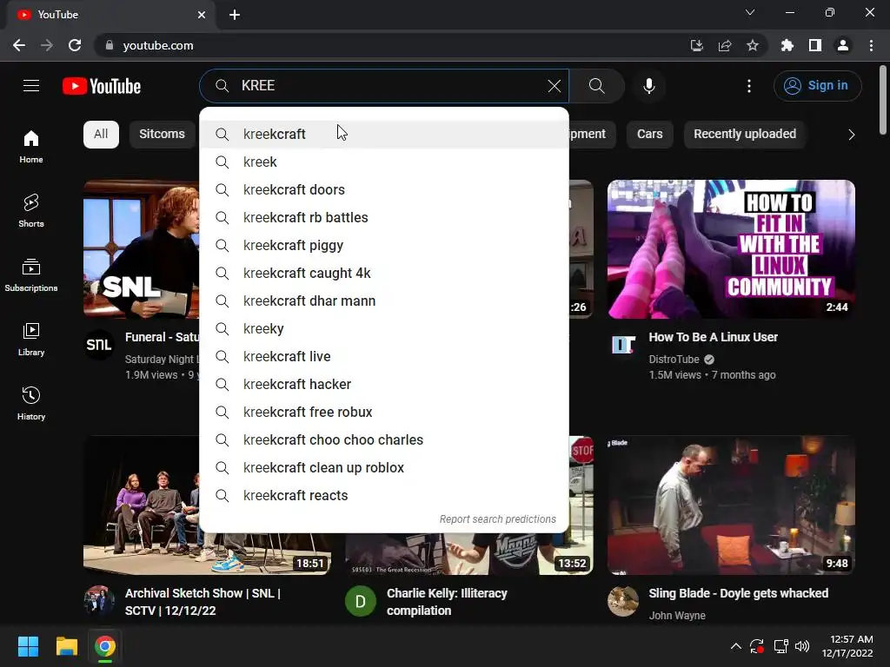Clear the search box with the X
The image size is (890, 667).
(x=554, y=86)
